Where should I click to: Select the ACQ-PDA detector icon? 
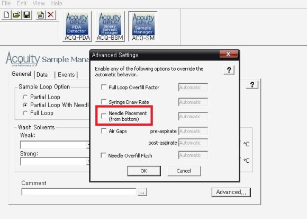click(x=77, y=27)
